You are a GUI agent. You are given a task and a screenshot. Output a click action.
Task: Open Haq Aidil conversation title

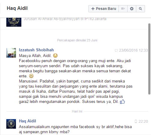pos(17,8)
